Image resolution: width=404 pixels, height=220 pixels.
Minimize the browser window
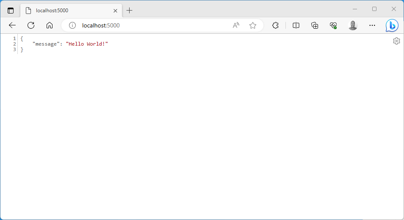click(x=355, y=9)
